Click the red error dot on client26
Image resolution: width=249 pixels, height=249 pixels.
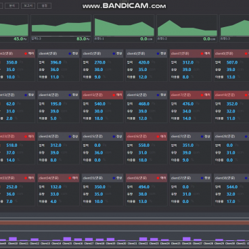[x=158, y=137]
